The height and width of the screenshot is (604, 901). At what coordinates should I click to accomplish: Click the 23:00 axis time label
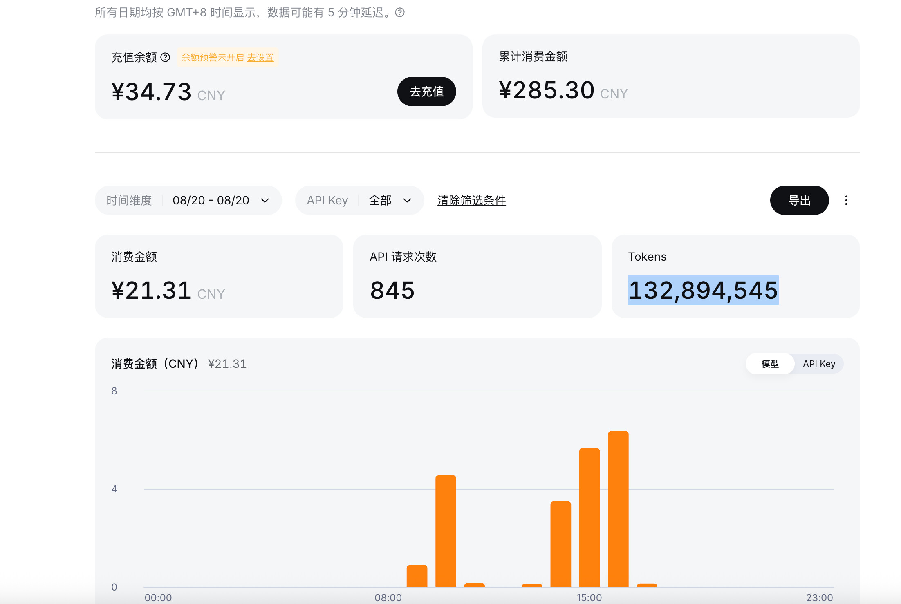click(819, 597)
